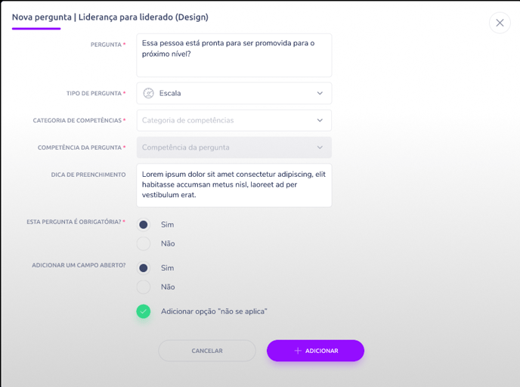The height and width of the screenshot is (387, 520).
Task: Select Não for obligatory question
Action: (144, 243)
